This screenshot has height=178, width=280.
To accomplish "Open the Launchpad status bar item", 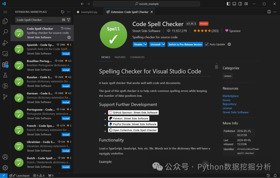I will (19, 175).
